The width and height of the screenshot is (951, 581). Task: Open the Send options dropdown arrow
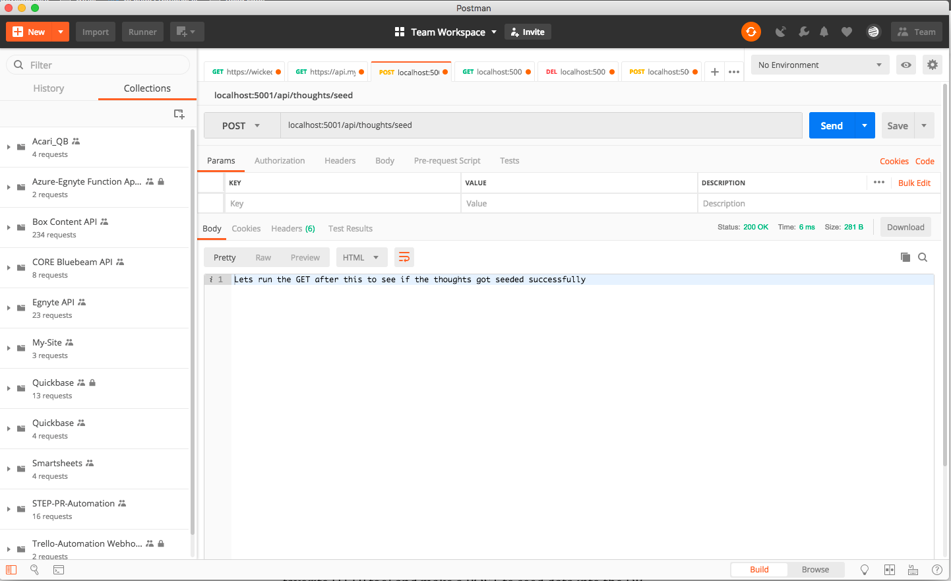coord(865,125)
